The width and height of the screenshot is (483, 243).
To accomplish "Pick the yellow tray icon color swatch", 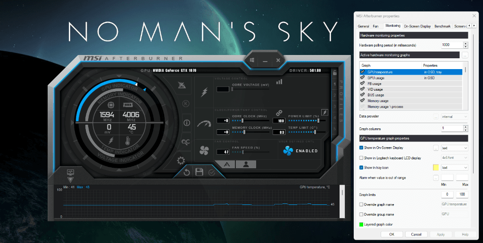I will pyautogui.click(x=436, y=167).
